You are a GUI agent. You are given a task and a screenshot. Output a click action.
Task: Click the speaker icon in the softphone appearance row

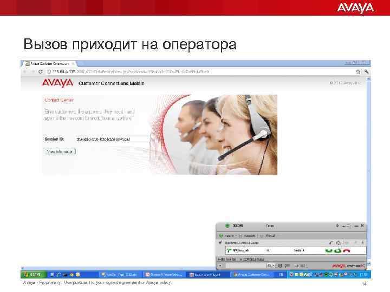[x=338, y=243]
